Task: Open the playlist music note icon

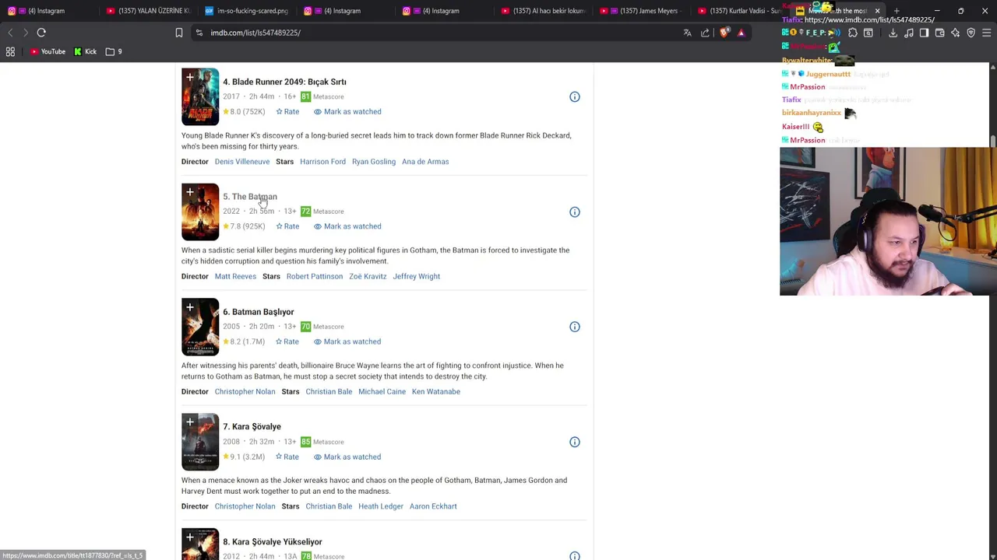Action: point(908,33)
